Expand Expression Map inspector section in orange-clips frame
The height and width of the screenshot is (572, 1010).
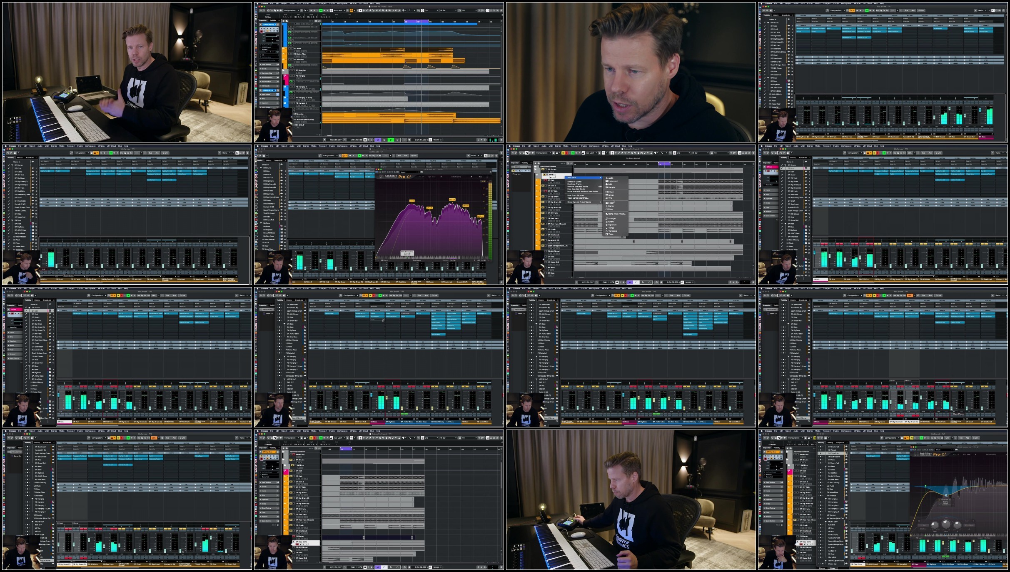coord(269,73)
